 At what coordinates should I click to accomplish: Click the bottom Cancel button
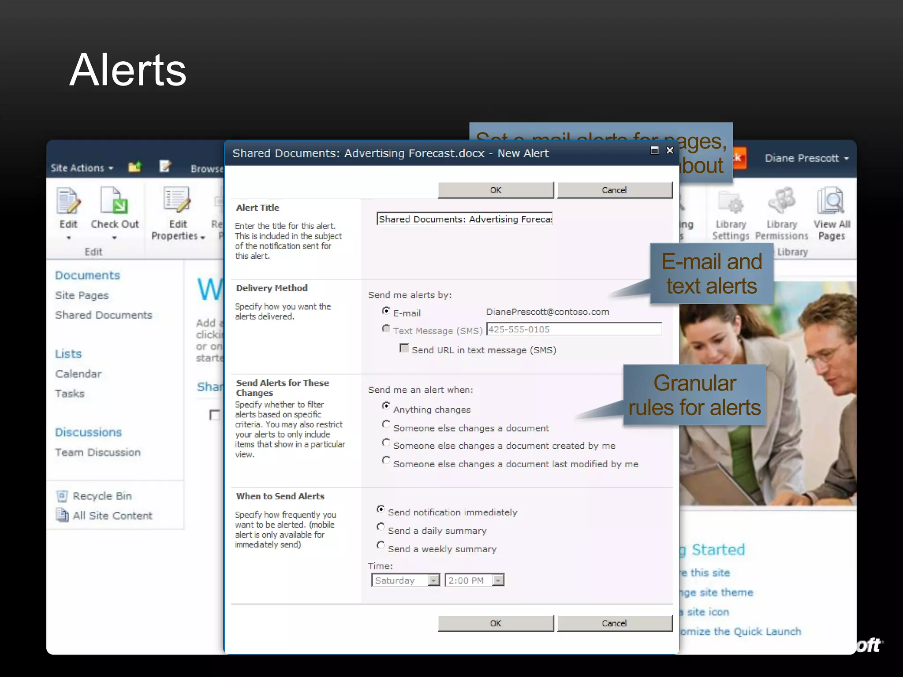point(615,623)
